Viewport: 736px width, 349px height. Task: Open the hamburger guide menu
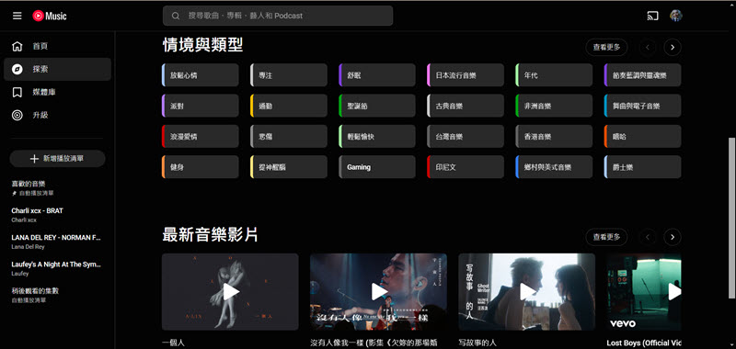click(x=17, y=16)
